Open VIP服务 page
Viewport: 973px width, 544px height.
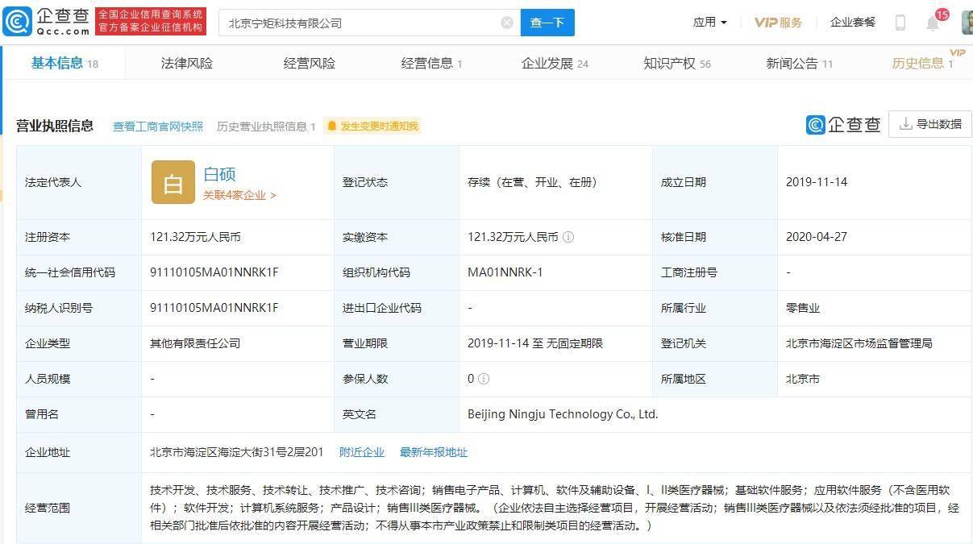[x=778, y=23]
